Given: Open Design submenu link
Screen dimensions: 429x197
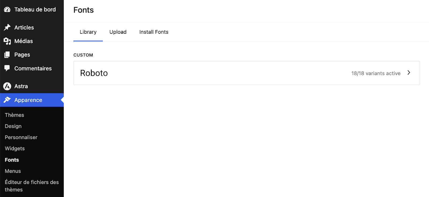Looking at the screenshot, I should point(13,126).
